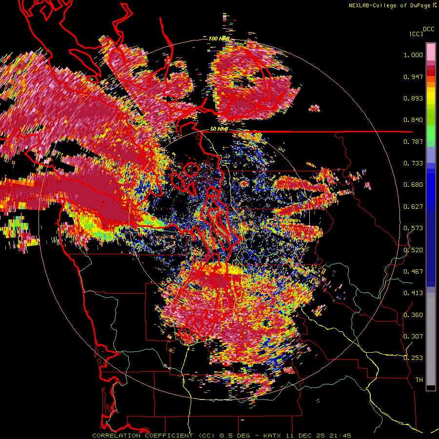This screenshot has width=439, height=439.
Task: Click the [CC] unit label
Action: pyautogui.click(x=417, y=34)
